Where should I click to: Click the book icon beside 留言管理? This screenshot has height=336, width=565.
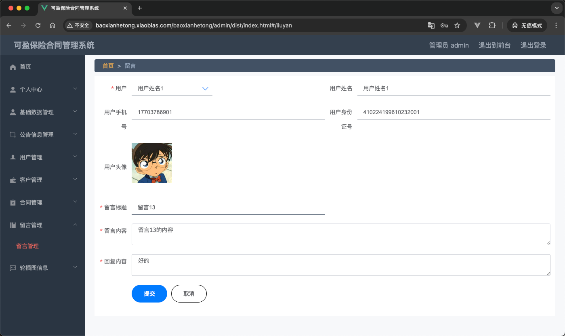(x=13, y=225)
